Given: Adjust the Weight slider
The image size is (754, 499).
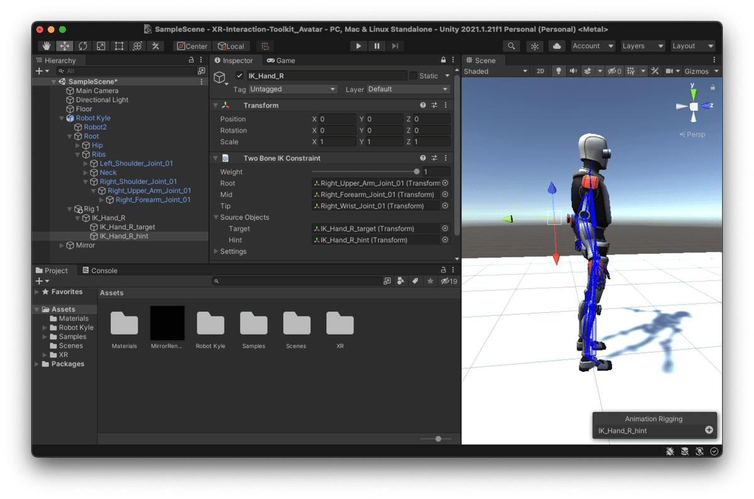Looking at the screenshot, I should pos(364,172).
